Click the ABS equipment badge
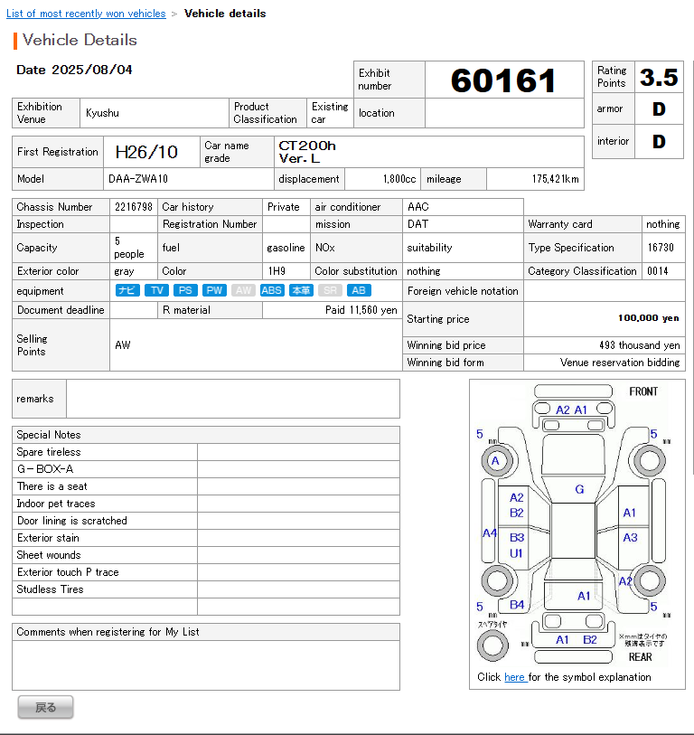The height and width of the screenshot is (735, 694). click(271, 290)
